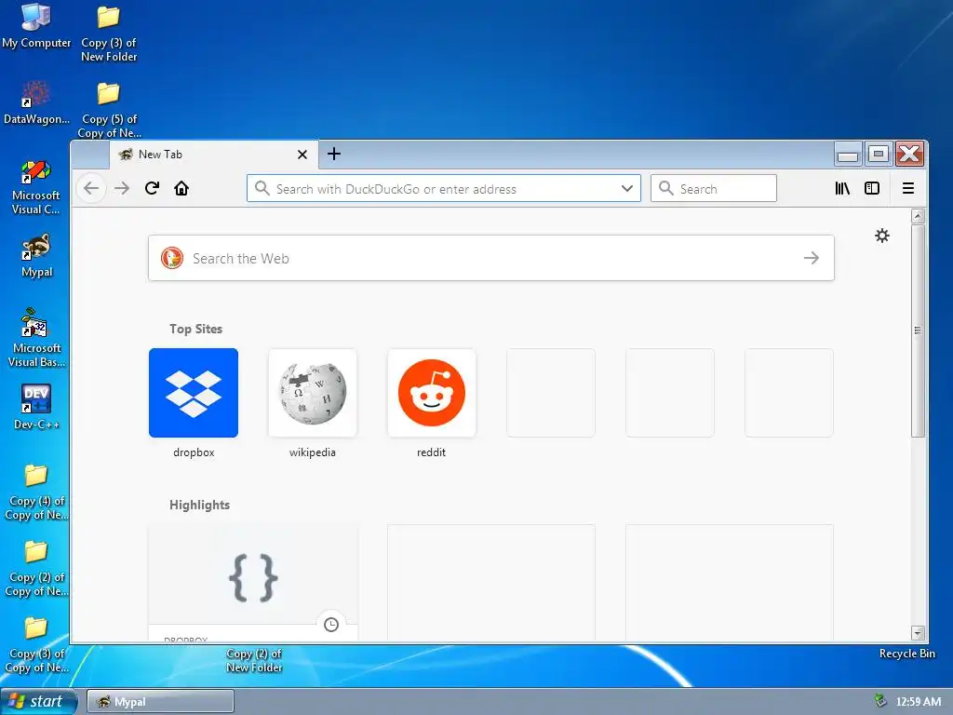Open the home page with house icon
This screenshot has width=953, height=715.
(181, 188)
